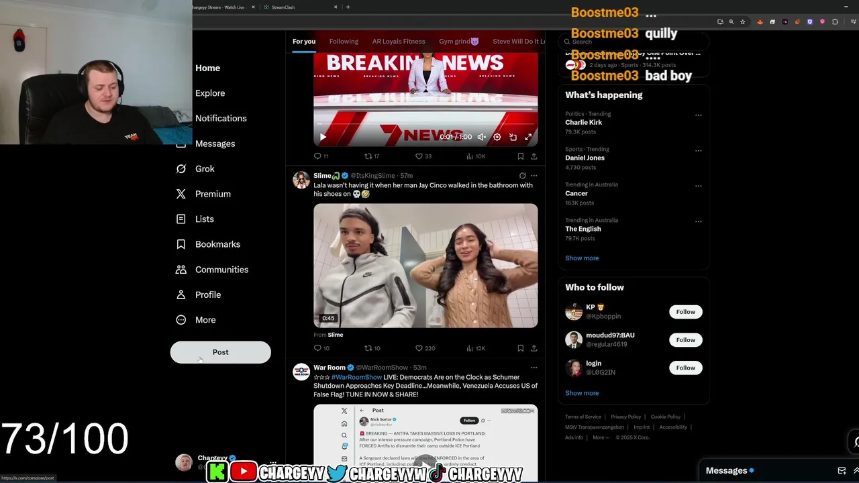
Task: Click the Bookmarks icon in sidebar
Action: click(x=181, y=244)
